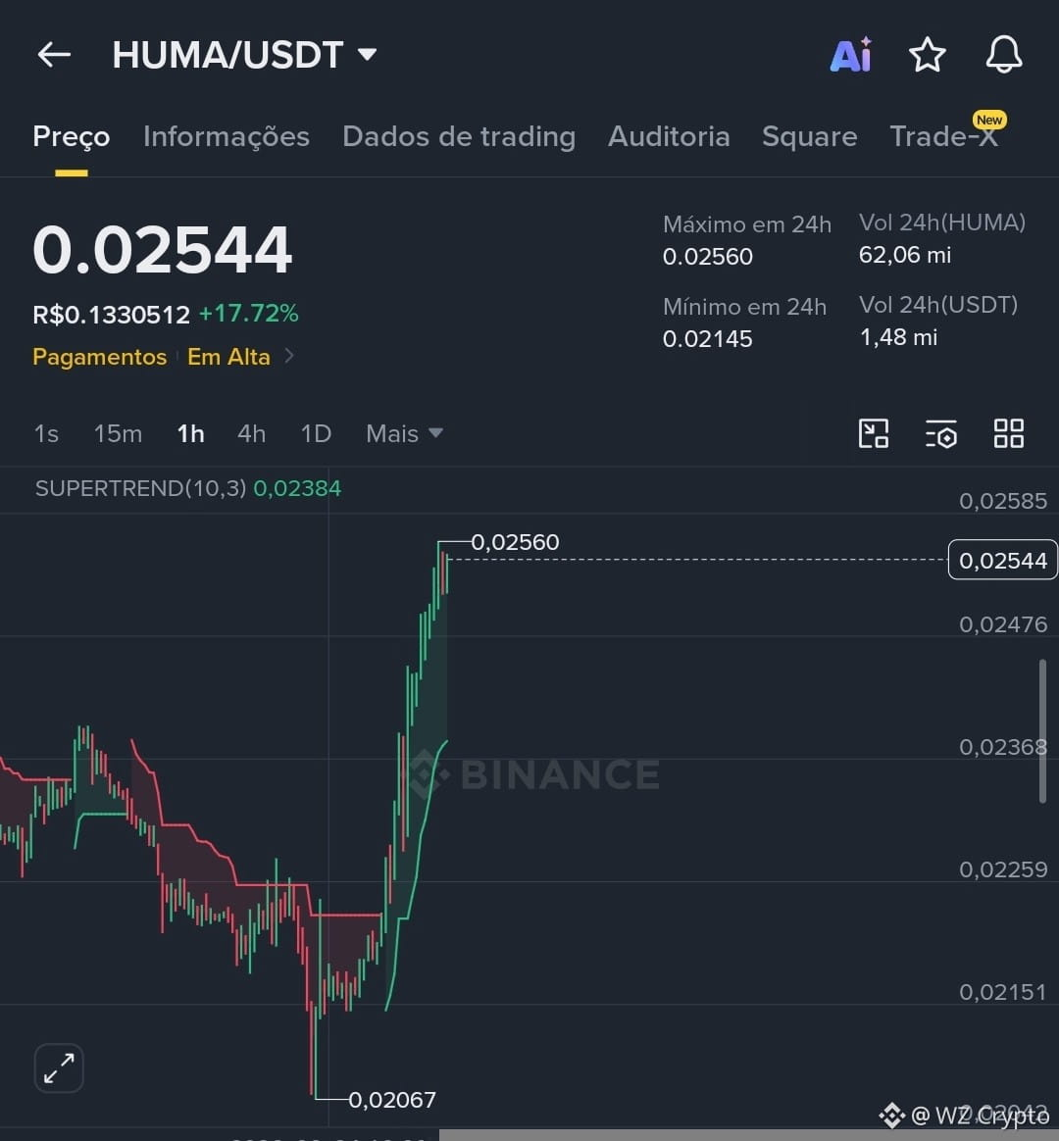
Task: Open the HUMA/USDT pair selector dropdown
Action: pos(244,55)
